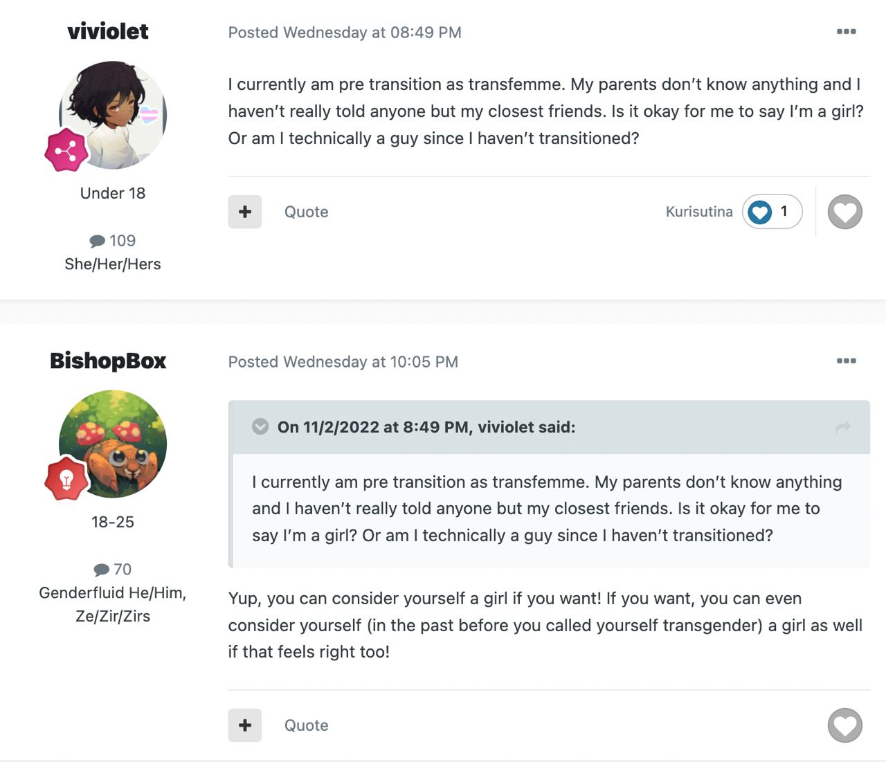
Task: Jump to quoted post via arrow icon
Action: tap(842, 428)
